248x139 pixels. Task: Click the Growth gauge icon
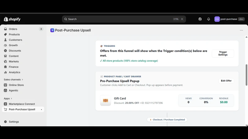[x=5, y=45]
